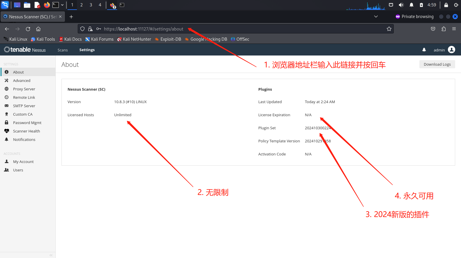
Task: Go to the browser home page
Action: [38, 29]
